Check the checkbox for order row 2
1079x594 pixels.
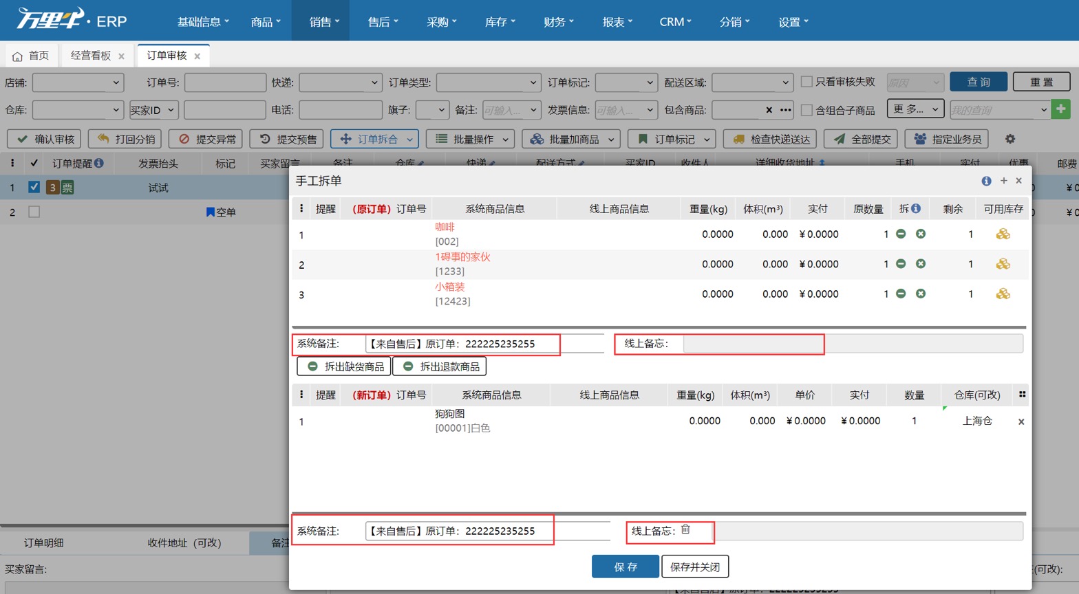point(34,212)
